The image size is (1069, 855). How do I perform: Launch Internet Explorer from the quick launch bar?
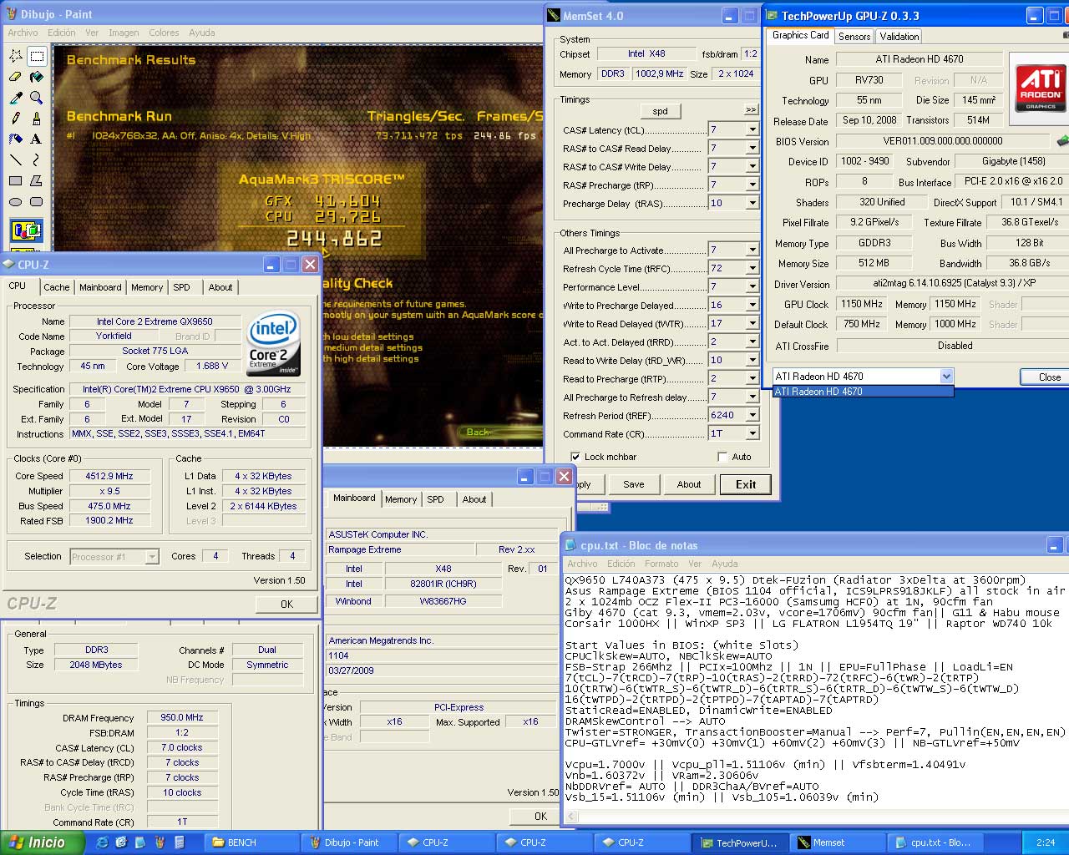tap(102, 842)
